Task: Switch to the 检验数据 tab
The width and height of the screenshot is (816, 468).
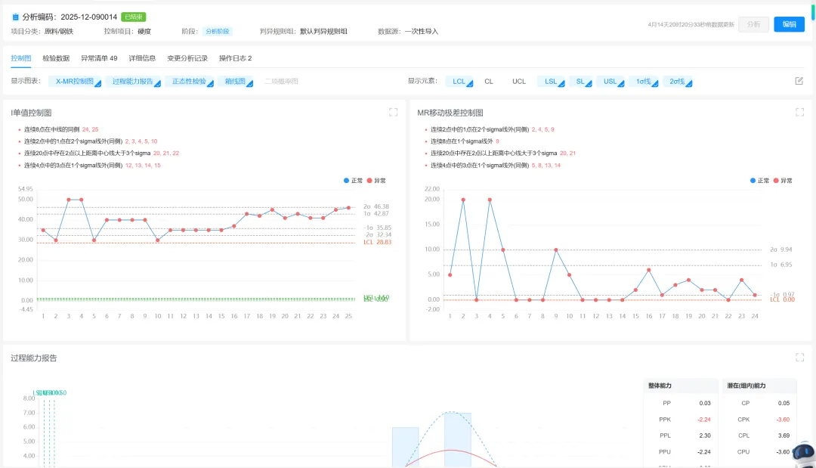Action: (56, 58)
